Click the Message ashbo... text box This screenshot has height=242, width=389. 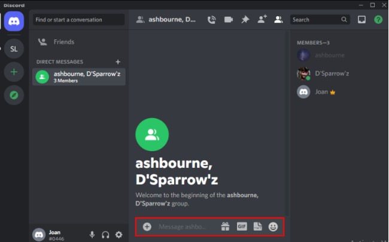point(183,226)
